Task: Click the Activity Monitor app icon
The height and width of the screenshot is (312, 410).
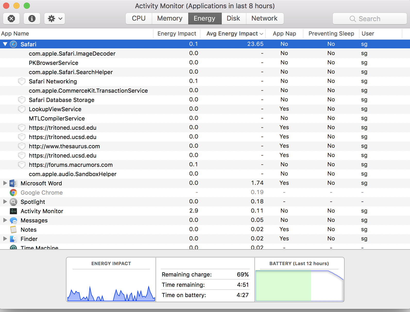Action: pos(13,211)
